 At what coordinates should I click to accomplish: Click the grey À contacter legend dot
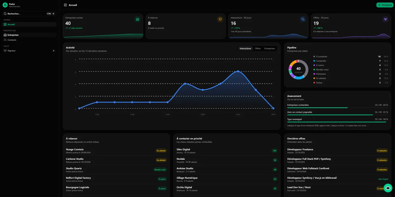click(x=314, y=57)
